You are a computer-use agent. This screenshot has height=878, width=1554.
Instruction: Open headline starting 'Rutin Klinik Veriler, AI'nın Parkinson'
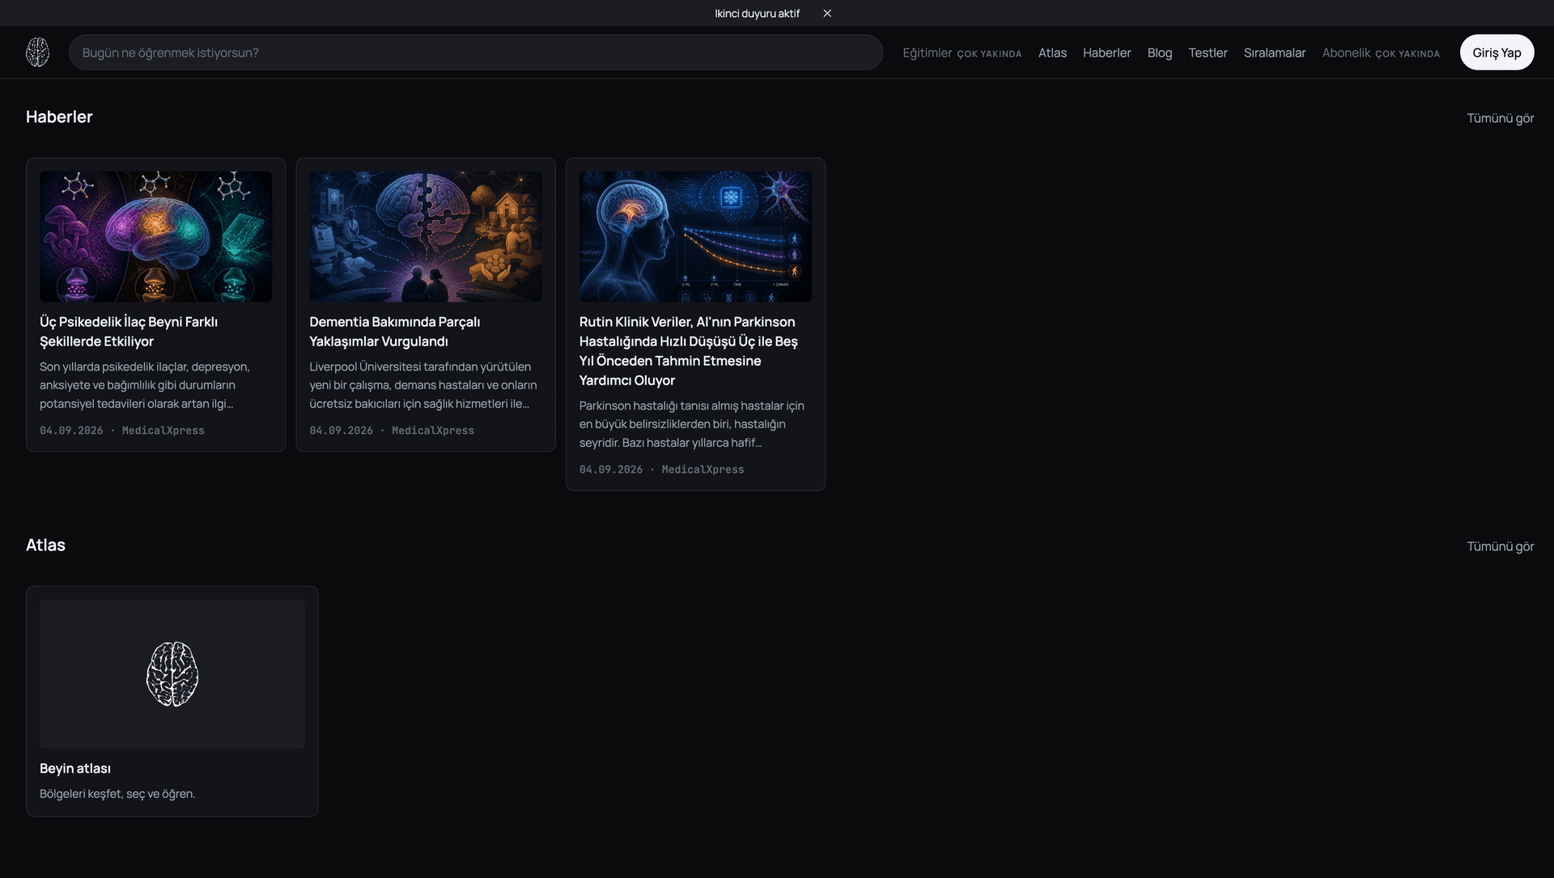pos(689,351)
